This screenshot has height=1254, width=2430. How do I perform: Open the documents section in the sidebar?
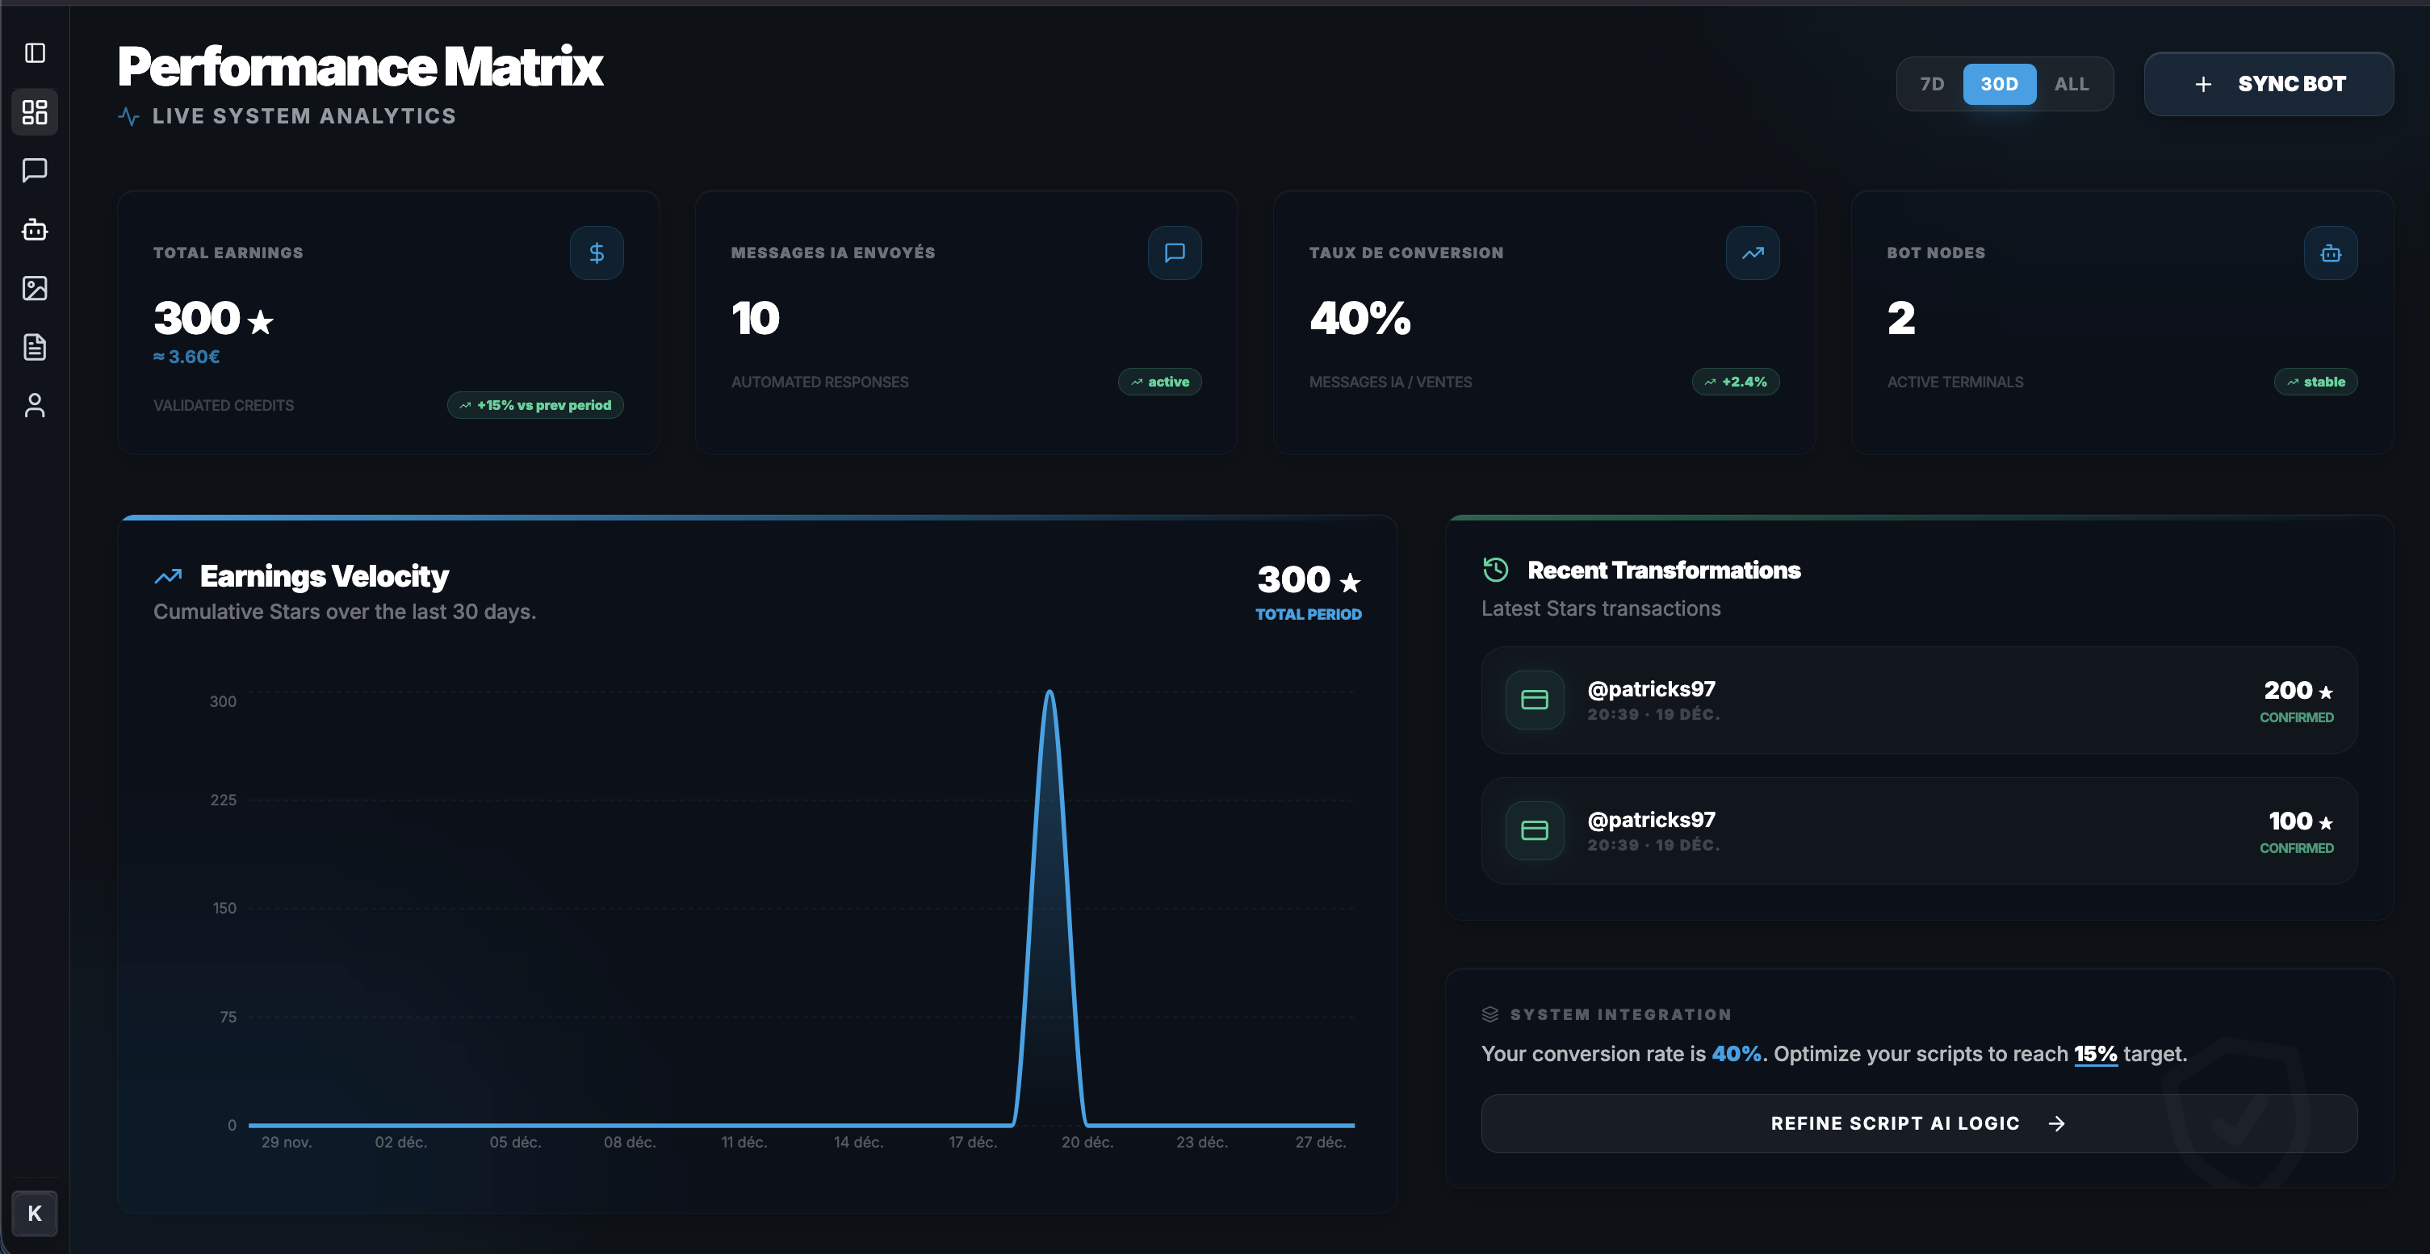tap(35, 347)
